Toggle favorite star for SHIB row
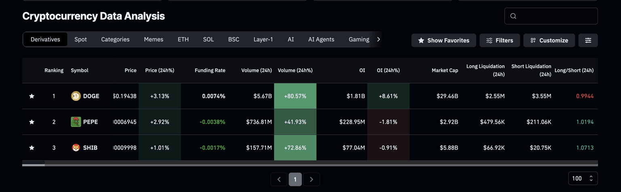This screenshot has height=192, width=621. click(32, 148)
